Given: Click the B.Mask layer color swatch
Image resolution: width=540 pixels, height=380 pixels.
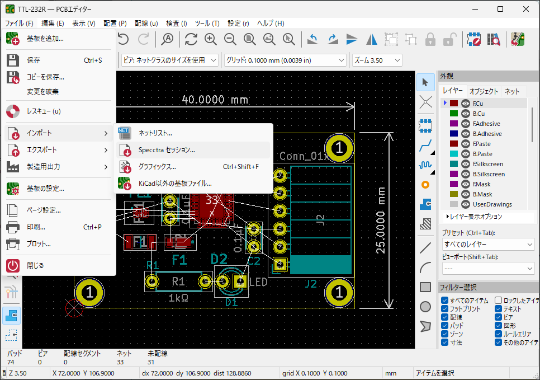Looking at the screenshot, I should click(x=454, y=194).
